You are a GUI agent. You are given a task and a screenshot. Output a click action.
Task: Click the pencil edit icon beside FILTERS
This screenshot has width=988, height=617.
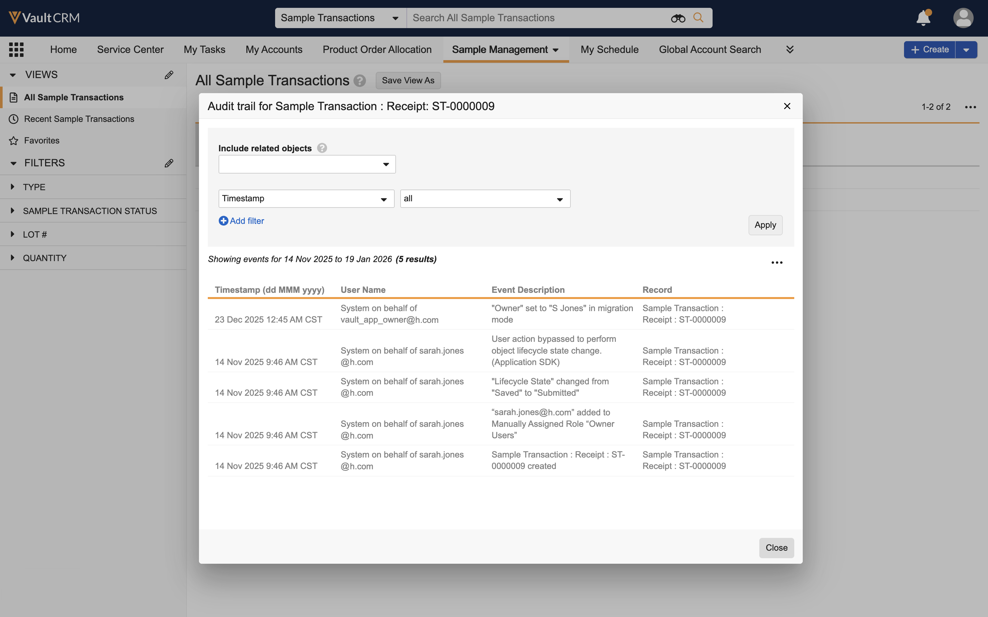pyautogui.click(x=169, y=163)
